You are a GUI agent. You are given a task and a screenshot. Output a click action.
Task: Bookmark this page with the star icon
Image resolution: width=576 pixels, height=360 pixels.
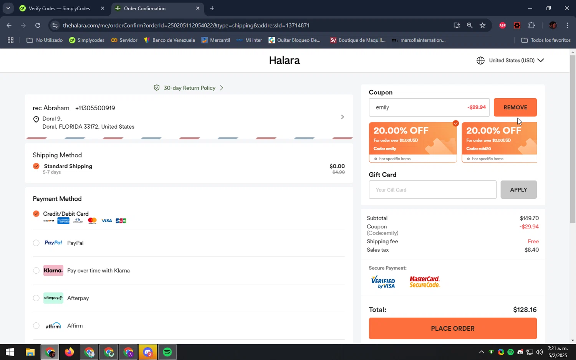483,25
